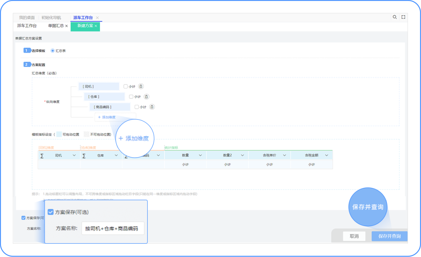Open the 派车工作台 sub-tab
Image resolution: width=421 pixels, height=257 pixels.
tap(27, 26)
